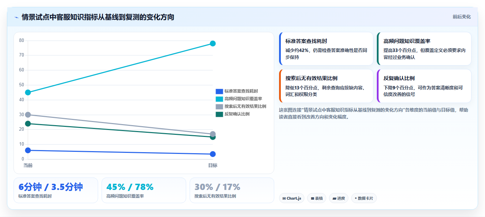Click the 目标 x-axis label

click(x=213, y=165)
